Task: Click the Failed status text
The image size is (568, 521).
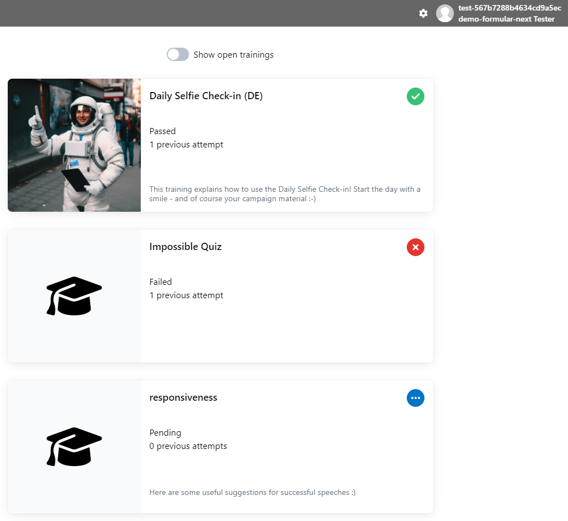Action: point(161,282)
